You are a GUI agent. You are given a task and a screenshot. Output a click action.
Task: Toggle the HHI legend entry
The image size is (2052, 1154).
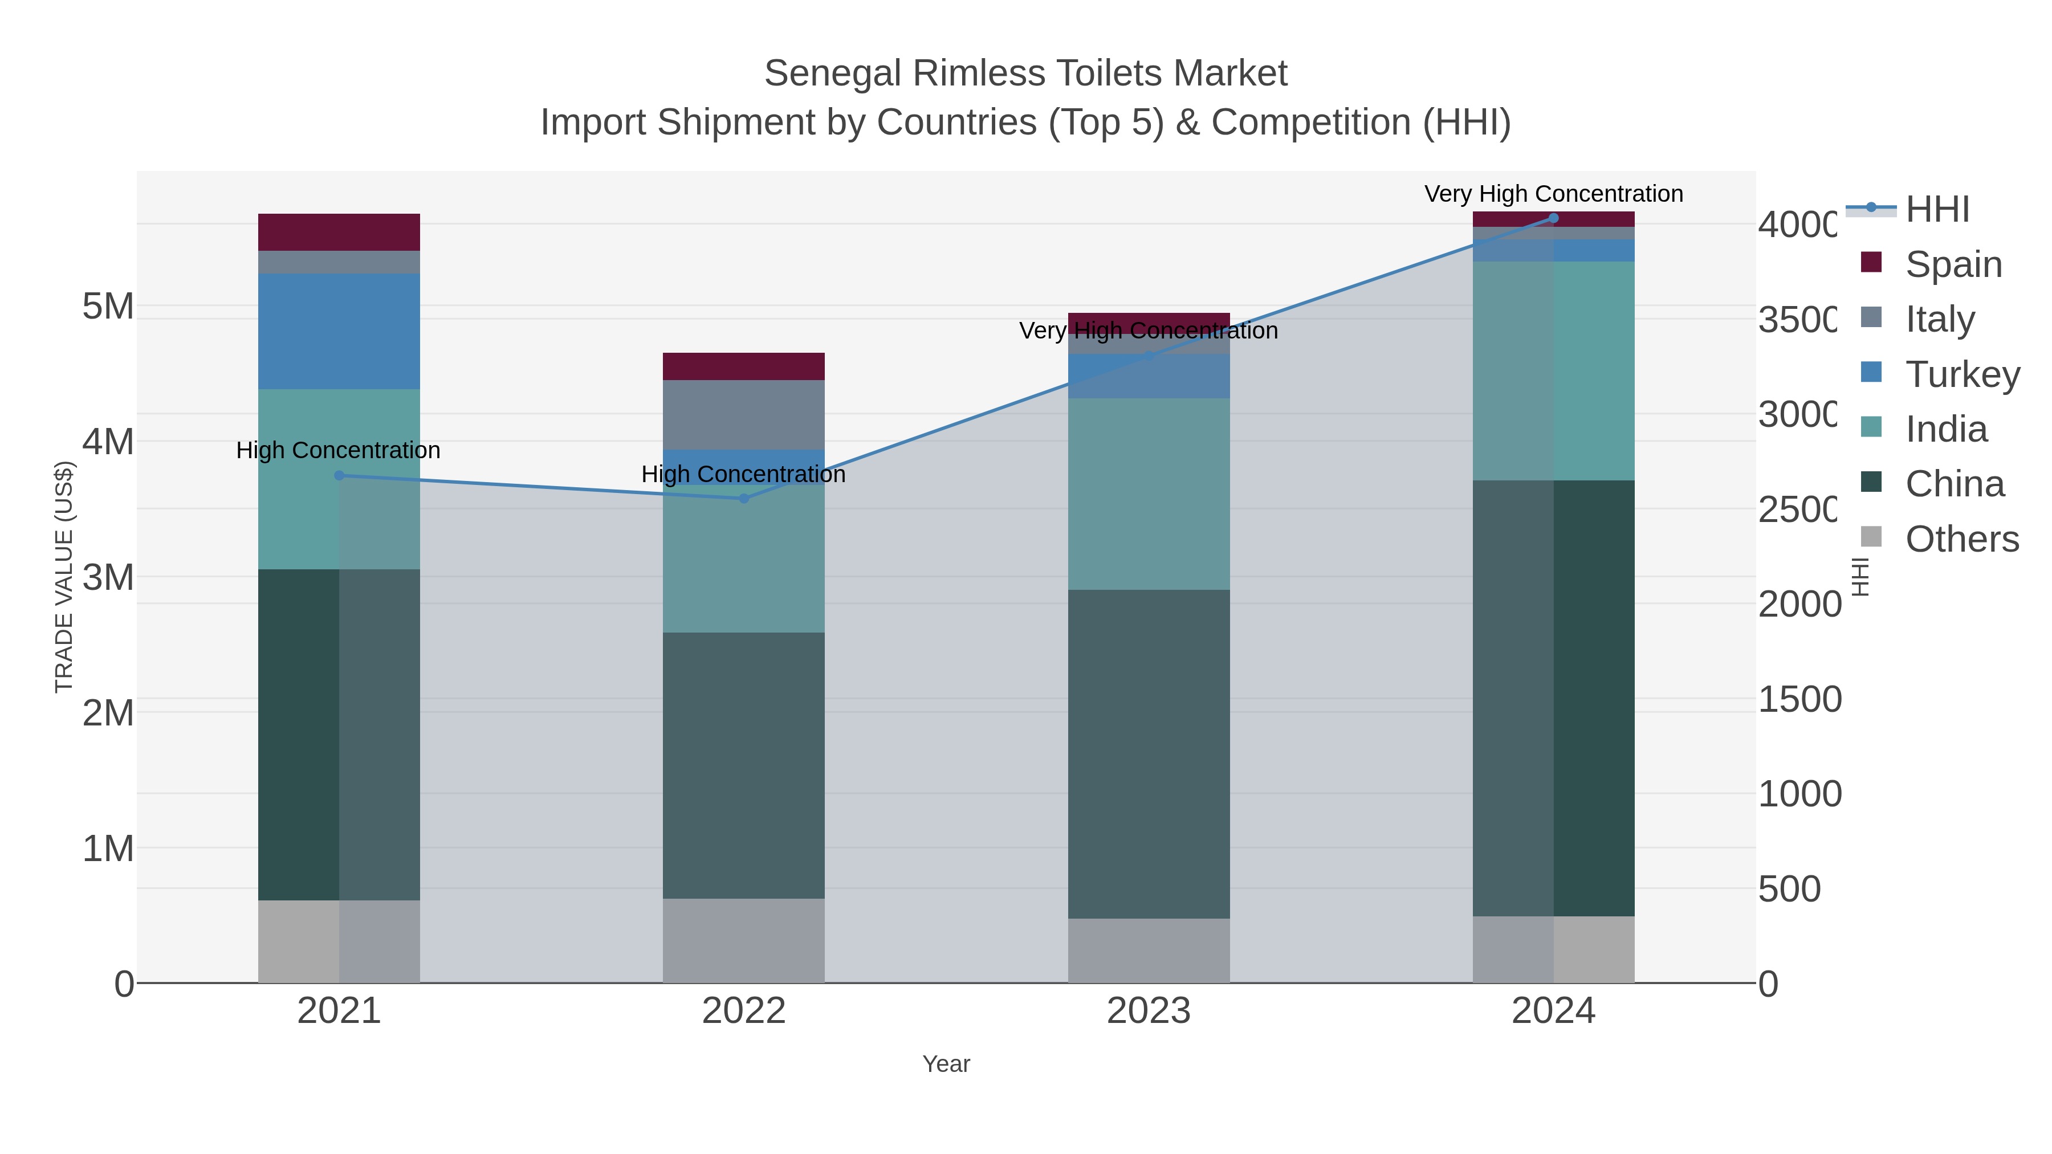(x=1908, y=210)
